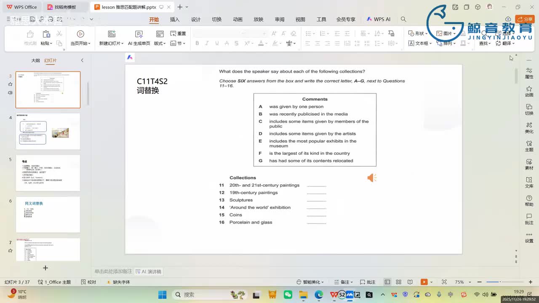The height and width of the screenshot is (303, 539).
Task: Open sidebar Settings (设置) more icon
Action: 529,237
